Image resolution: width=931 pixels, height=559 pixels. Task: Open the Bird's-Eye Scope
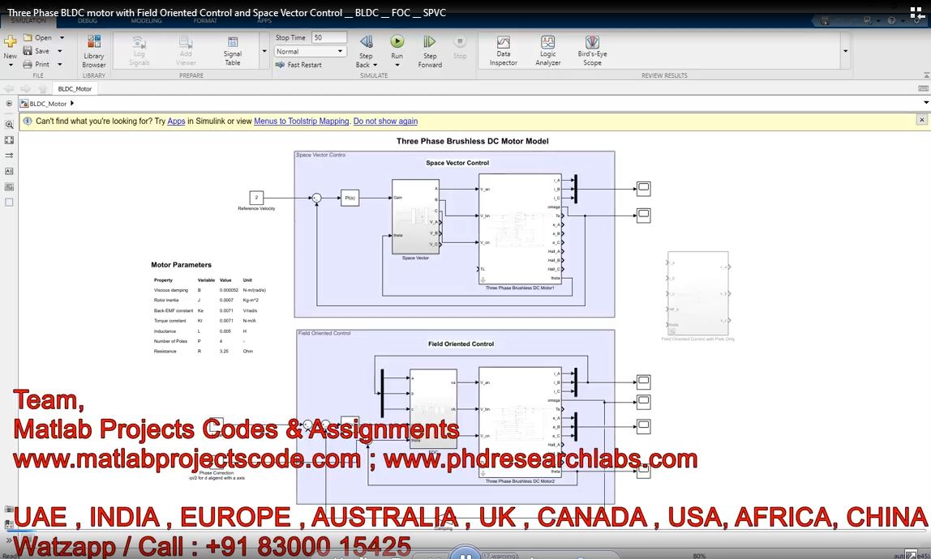coord(592,50)
